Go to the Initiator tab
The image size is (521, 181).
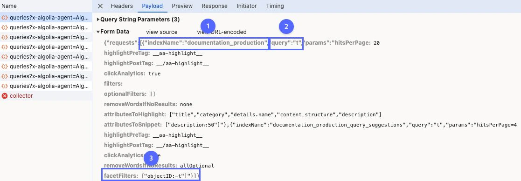click(247, 6)
